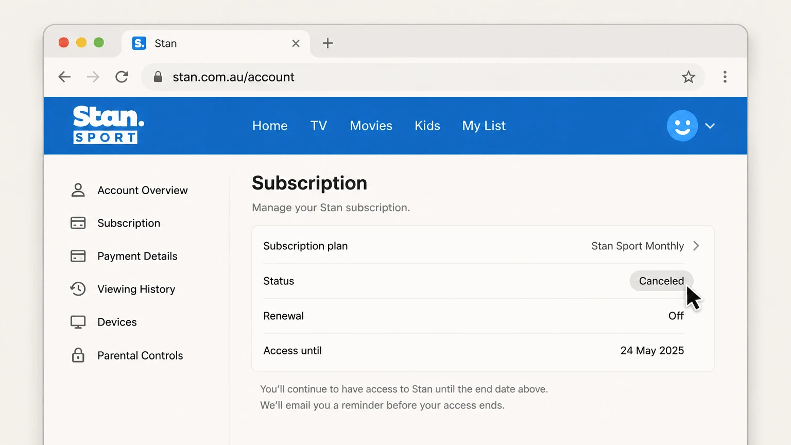Reload the page
The width and height of the screenshot is (791, 445).
pos(122,77)
